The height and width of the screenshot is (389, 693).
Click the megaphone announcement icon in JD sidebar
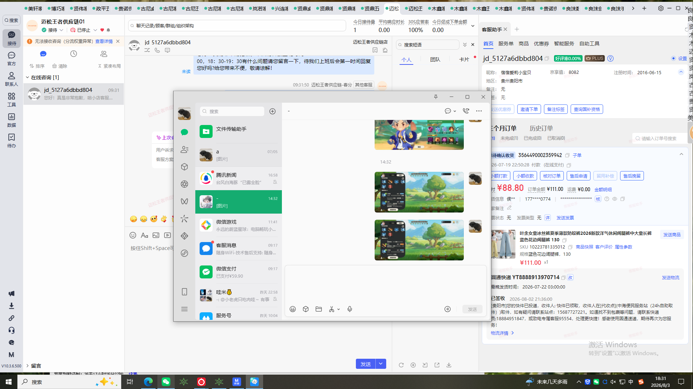tap(12, 294)
